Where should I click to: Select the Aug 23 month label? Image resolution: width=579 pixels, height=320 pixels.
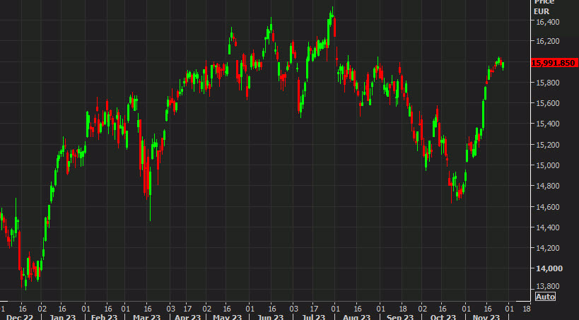[x=356, y=316]
